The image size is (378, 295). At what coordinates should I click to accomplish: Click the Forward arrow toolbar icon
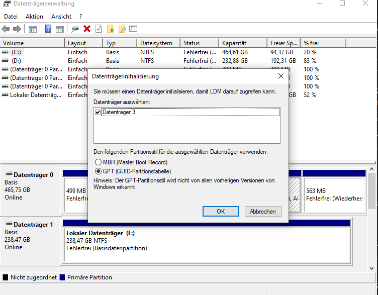coord(17,29)
